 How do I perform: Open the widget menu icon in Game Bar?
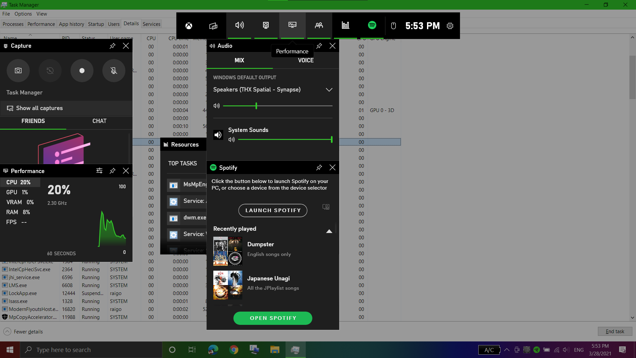213,26
